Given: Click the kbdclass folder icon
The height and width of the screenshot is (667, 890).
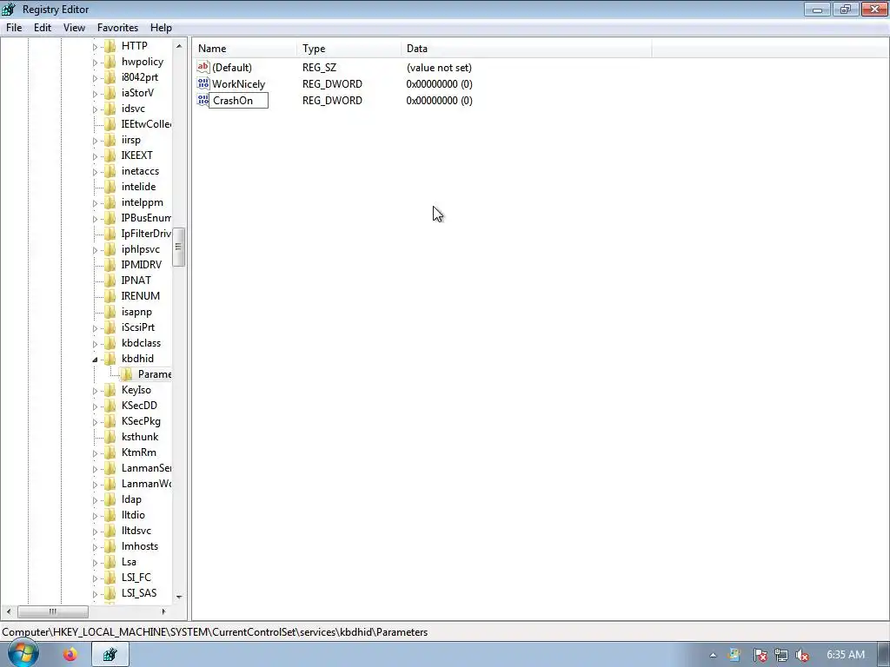Looking at the screenshot, I should coord(110,343).
